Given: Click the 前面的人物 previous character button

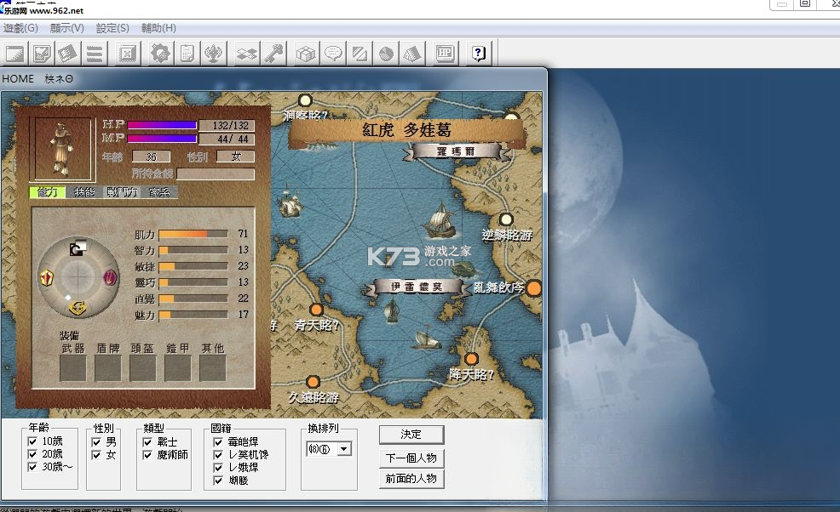Looking at the screenshot, I should (411, 478).
